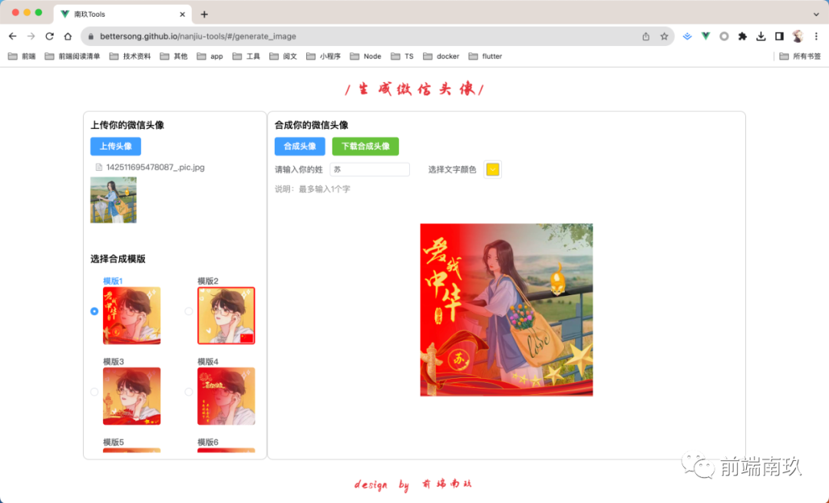Open the extensions puzzle icon

[742, 37]
